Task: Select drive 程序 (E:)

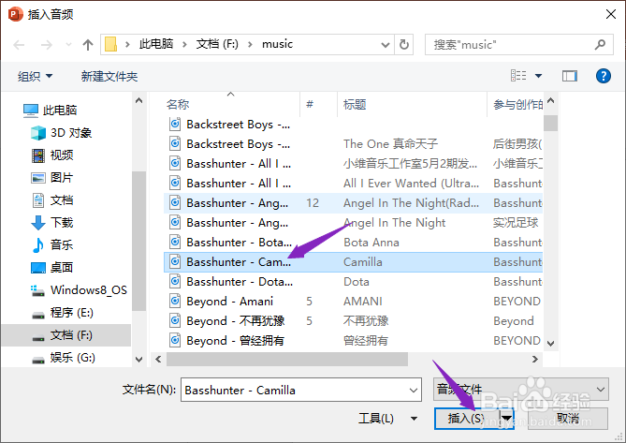Action: tap(63, 313)
